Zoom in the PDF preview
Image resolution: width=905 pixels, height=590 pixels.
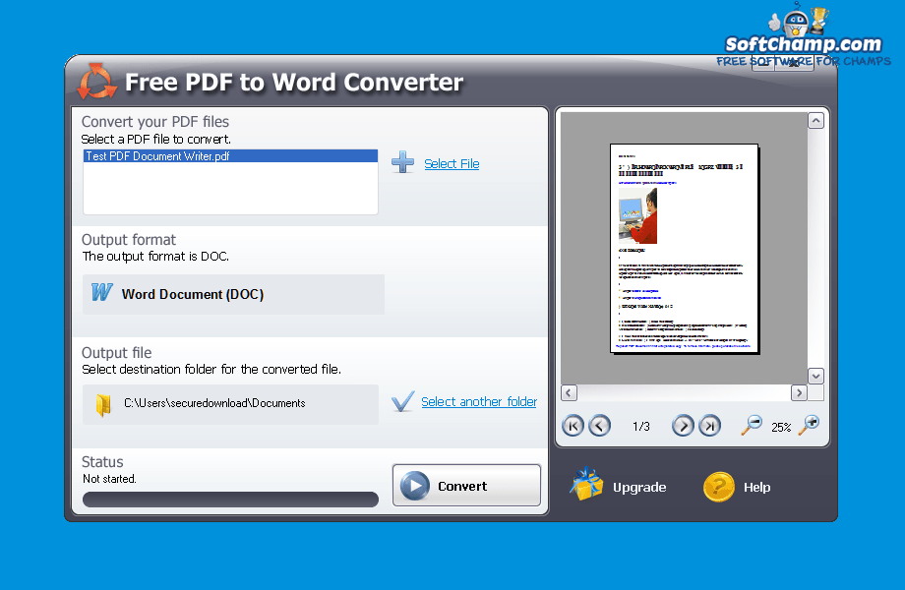point(809,425)
